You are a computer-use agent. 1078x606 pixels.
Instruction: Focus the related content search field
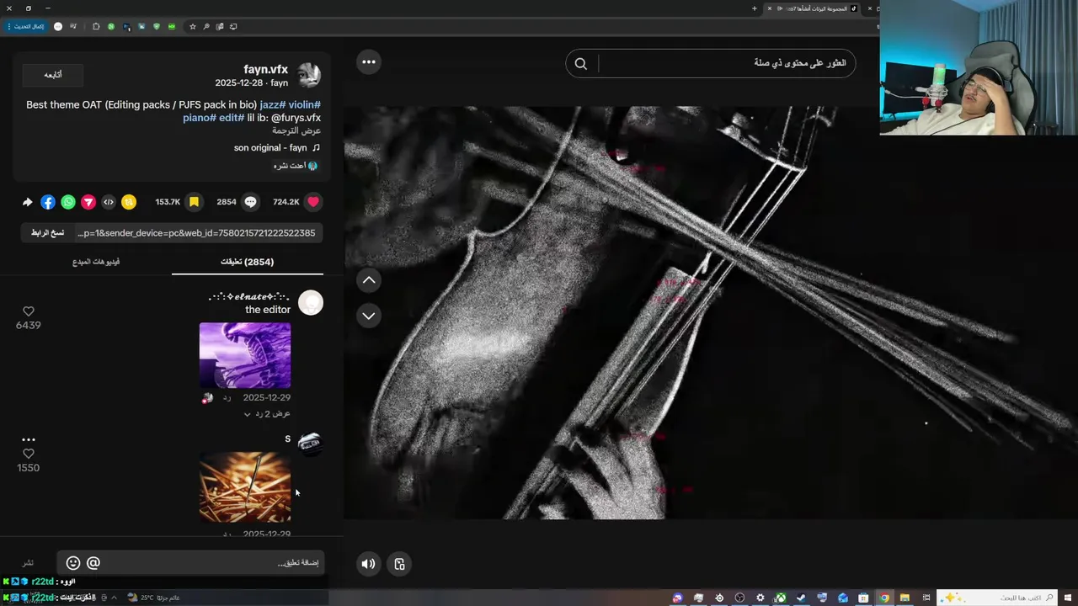(726, 63)
